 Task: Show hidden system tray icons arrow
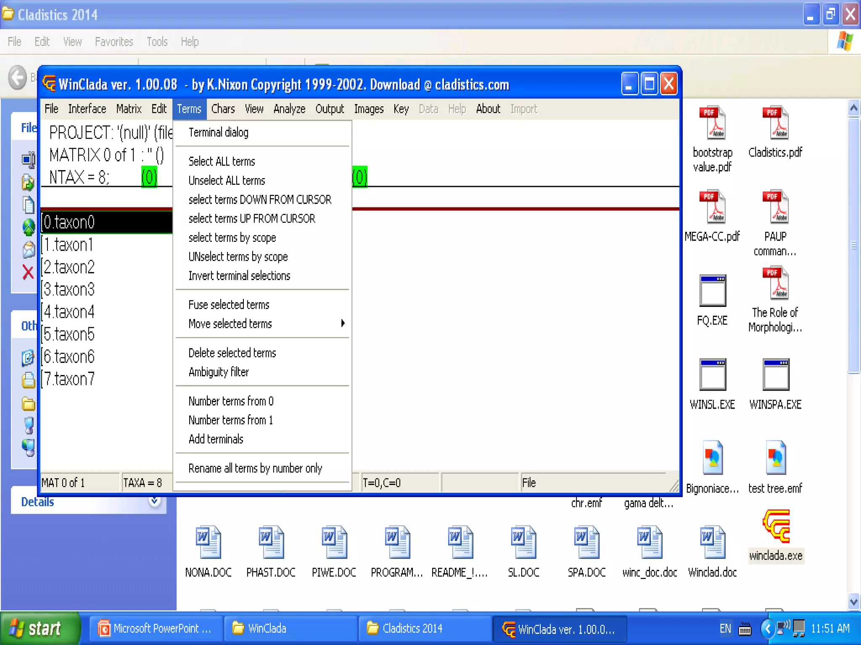[x=768, y=629]
